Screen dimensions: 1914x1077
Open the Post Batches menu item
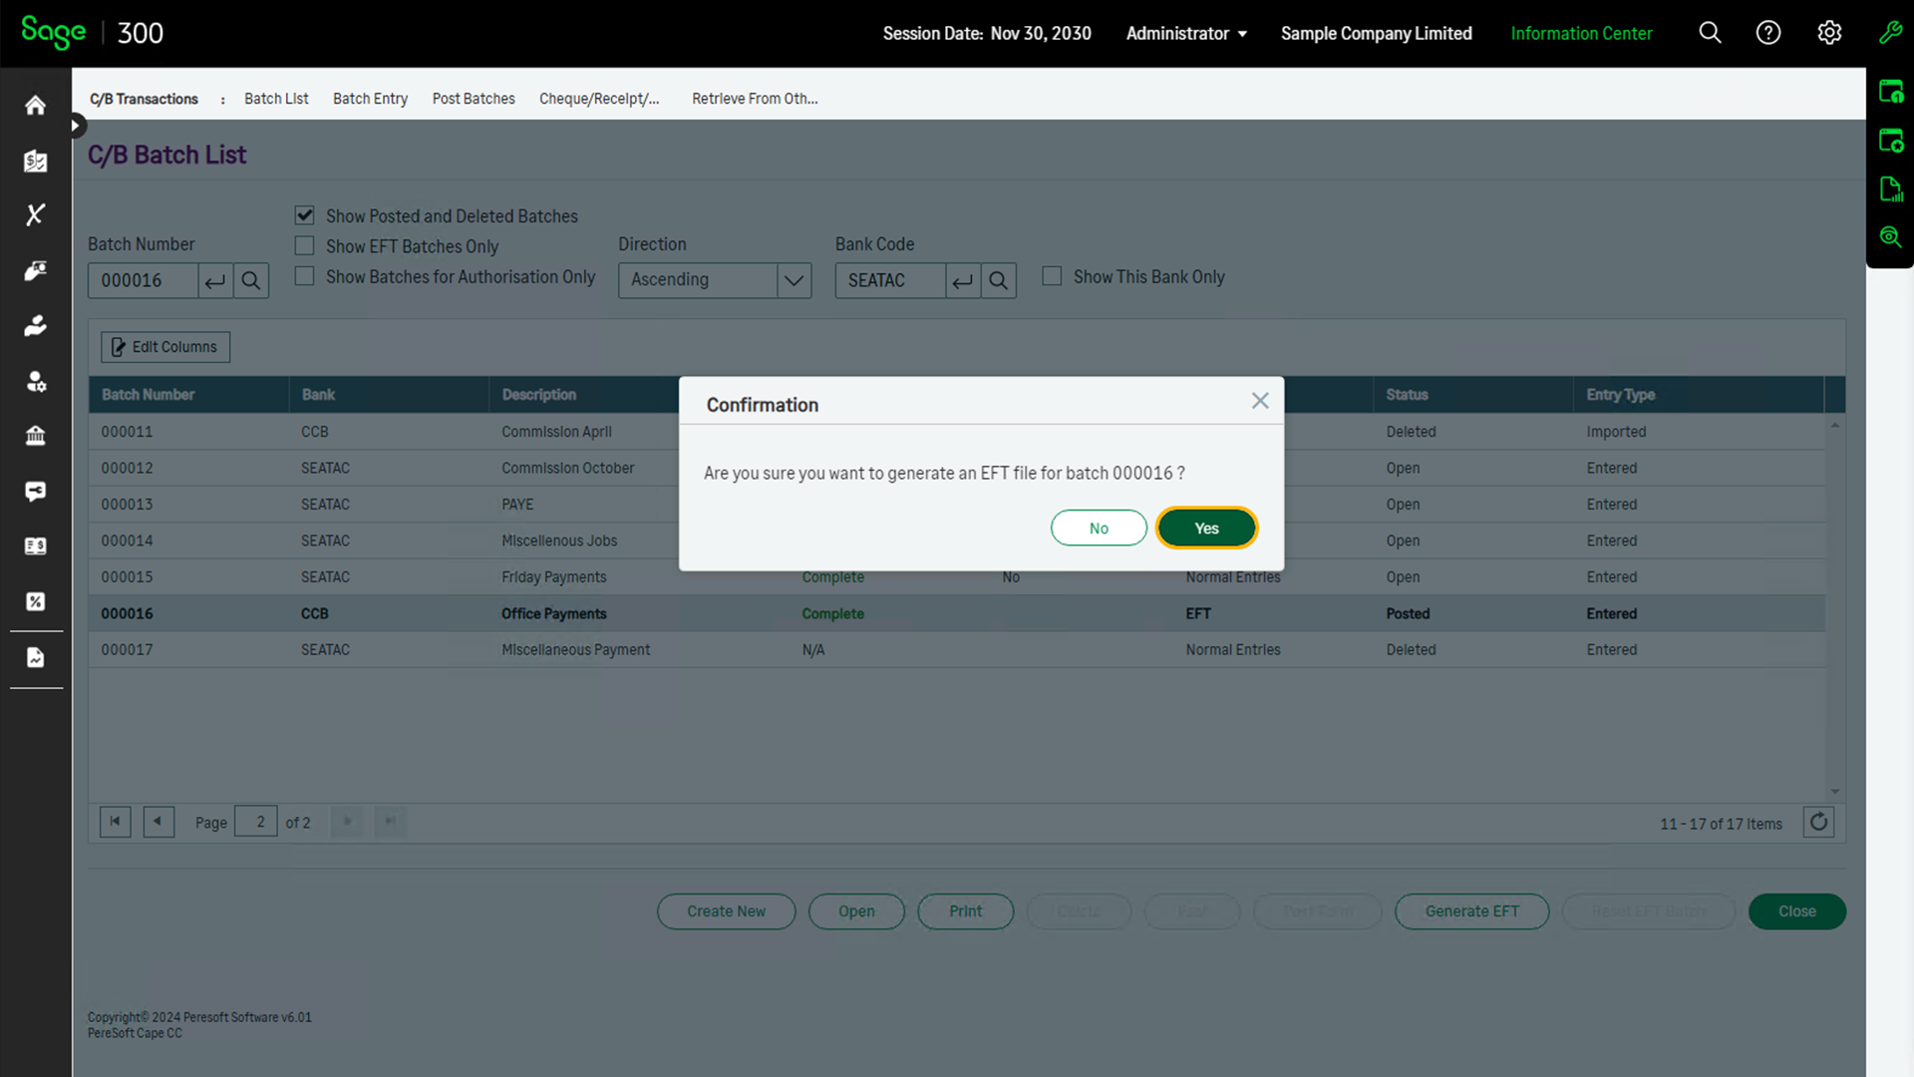point(473,98)
